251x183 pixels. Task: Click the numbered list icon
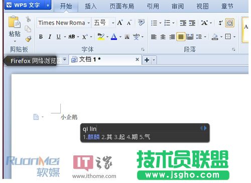point(167,23)
